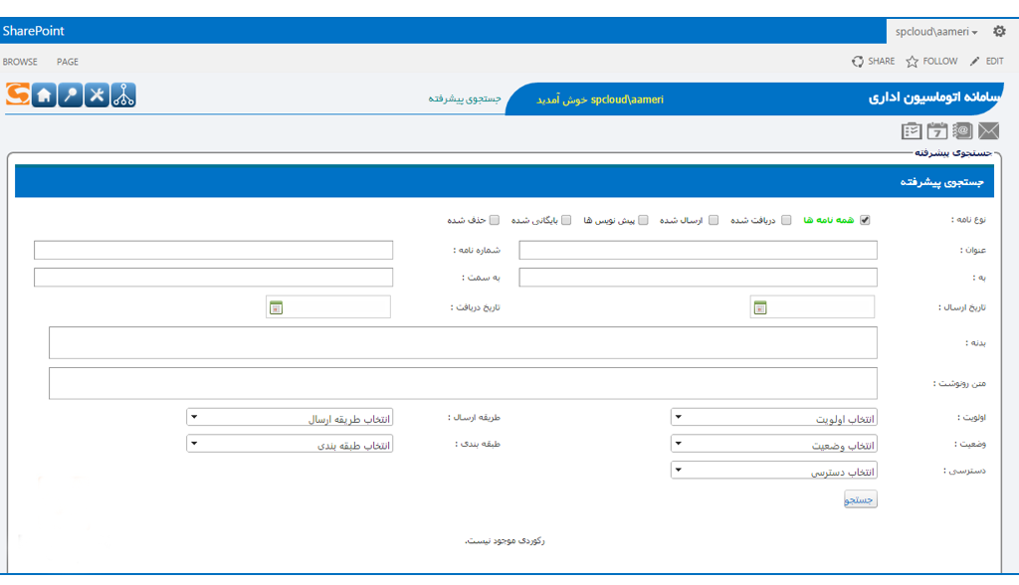Click the SharePoint settings gear icon
Screen dimensions: 1019x585
(999, 32)
